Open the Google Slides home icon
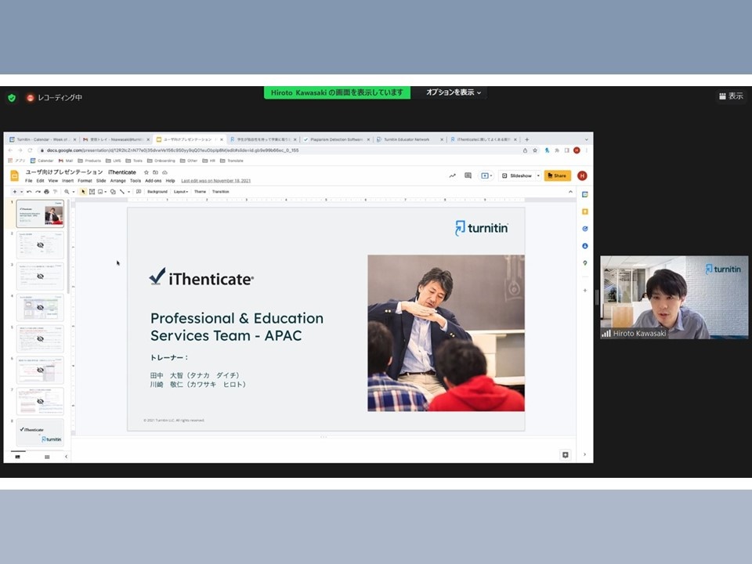This screenshot has height=564, width=752. 14,176
